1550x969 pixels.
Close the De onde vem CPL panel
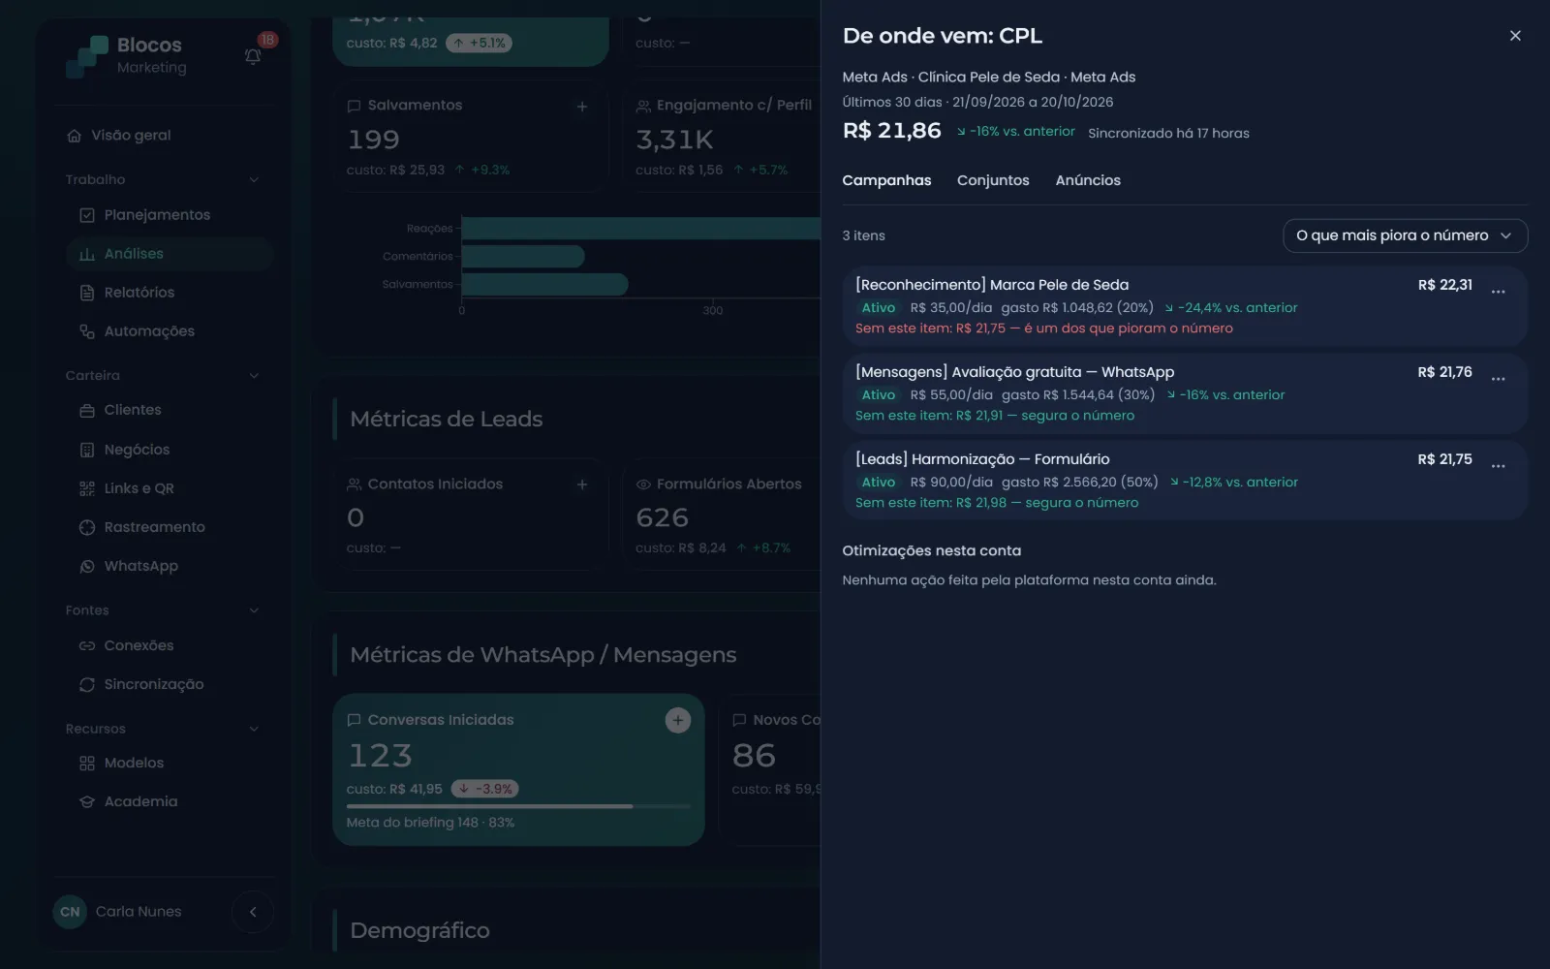[x=1515, y=36]
